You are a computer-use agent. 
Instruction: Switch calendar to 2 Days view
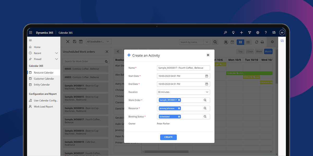coord(250,51)
